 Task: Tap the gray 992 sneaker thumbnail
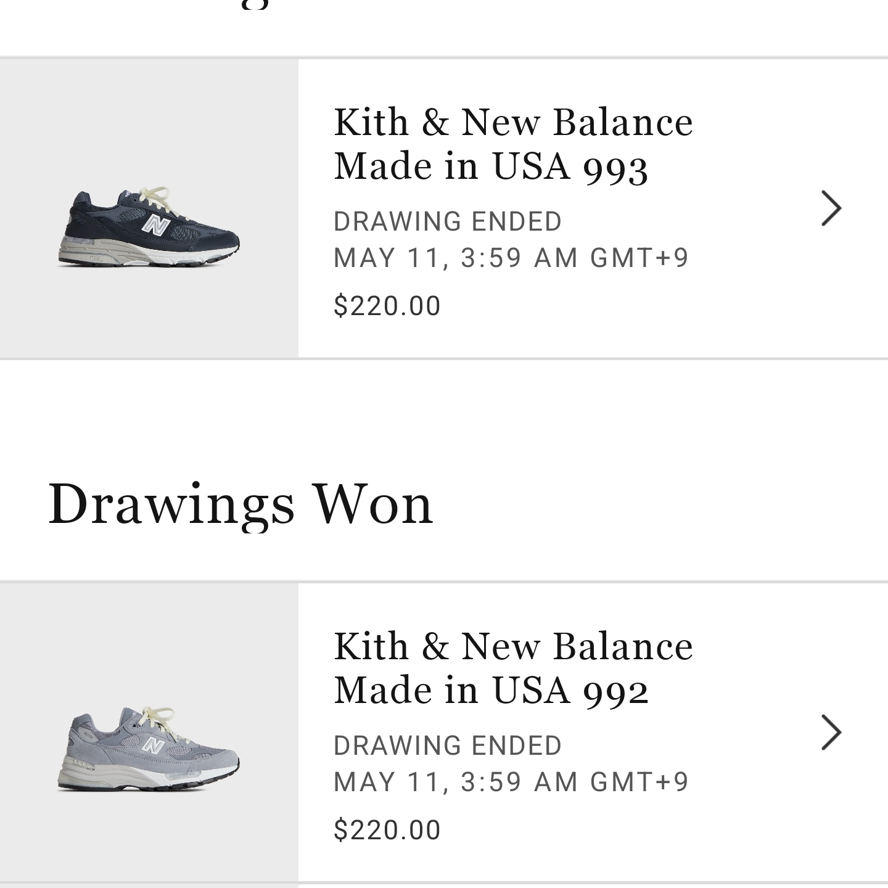tap(149, 733)
